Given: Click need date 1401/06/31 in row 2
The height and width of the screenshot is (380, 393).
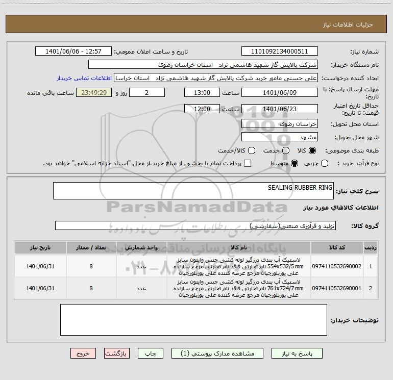Looking at the screenshot, I should pyautogui.click(x=40, y=288).
